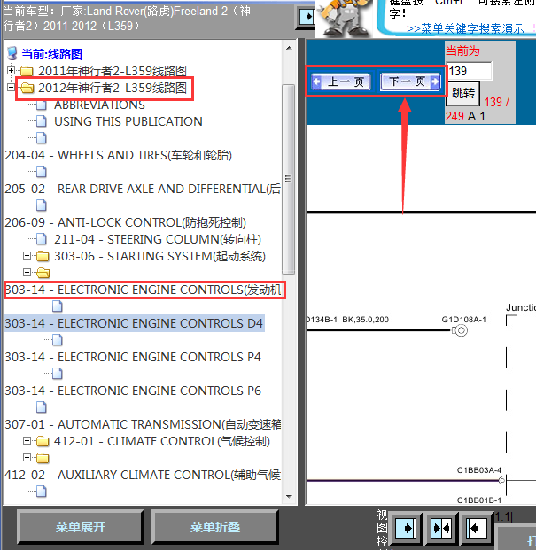Viewport: 536px width, 550px height.
Task: Click the folder icon for 303-06 STARTING SYSTEM
Action: click(43, 256)
